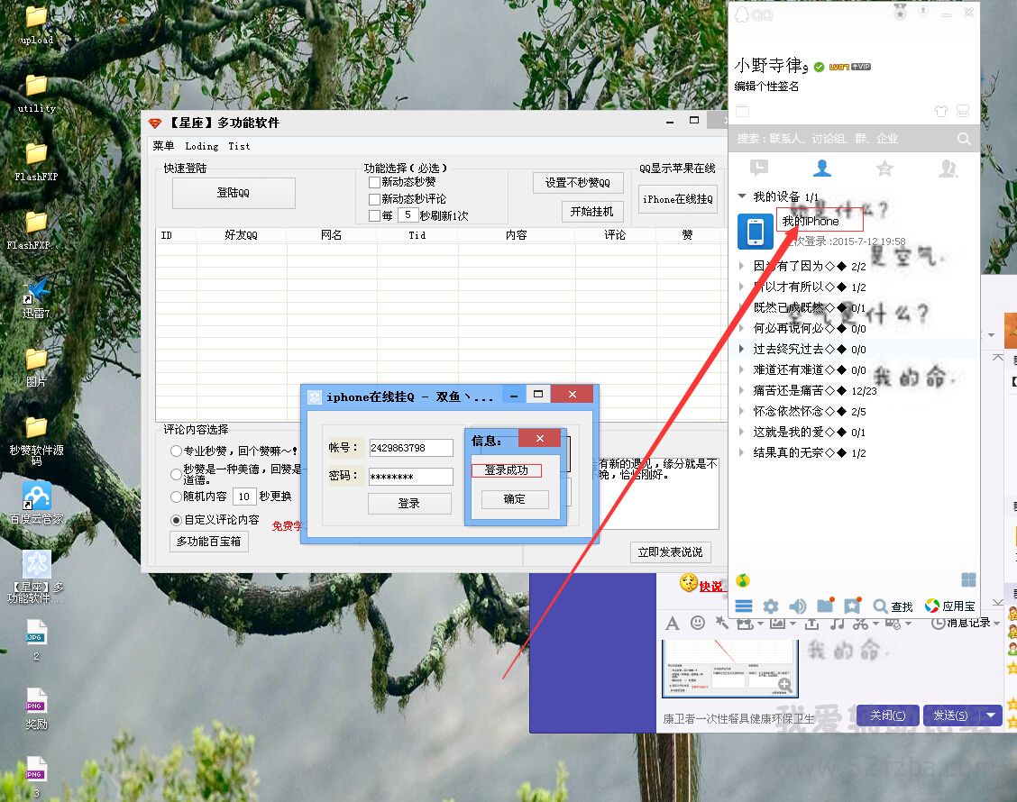Viewport: 1017px width, 802px height.
Task: Switch to QQ Qzone star tab
Action: [x=884, y=169]
